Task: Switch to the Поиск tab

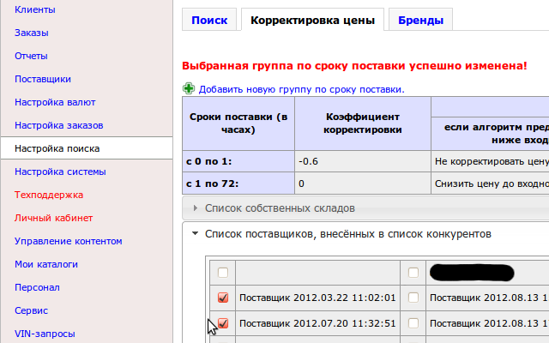Action: [209, 20]
